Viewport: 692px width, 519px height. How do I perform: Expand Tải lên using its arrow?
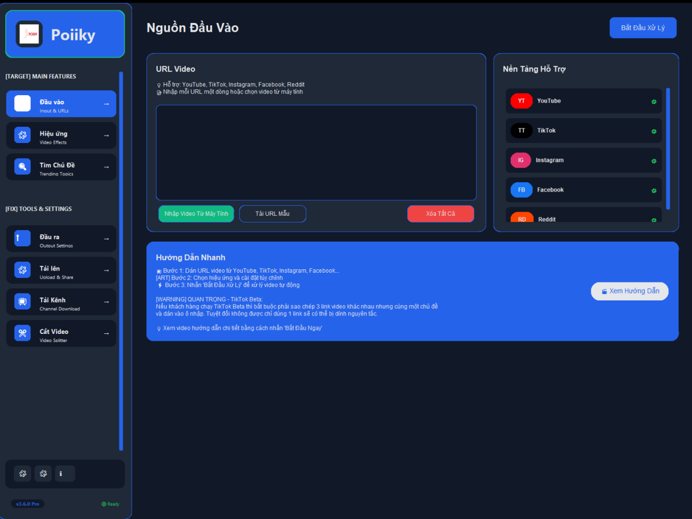[x=106, y=270]
